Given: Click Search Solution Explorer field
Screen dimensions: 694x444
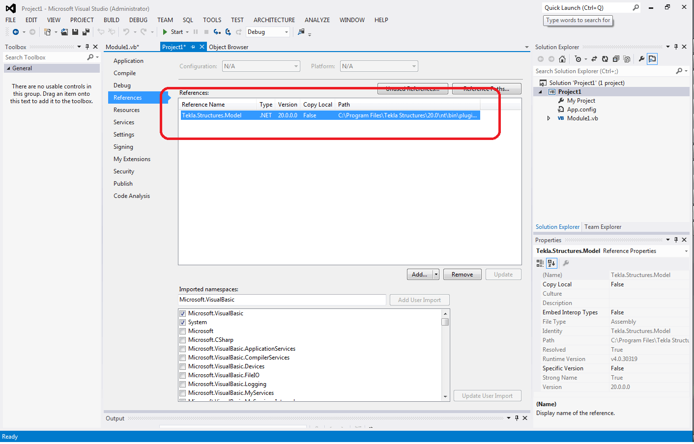Looking at the screenshot, I should (x=604, y=71).
